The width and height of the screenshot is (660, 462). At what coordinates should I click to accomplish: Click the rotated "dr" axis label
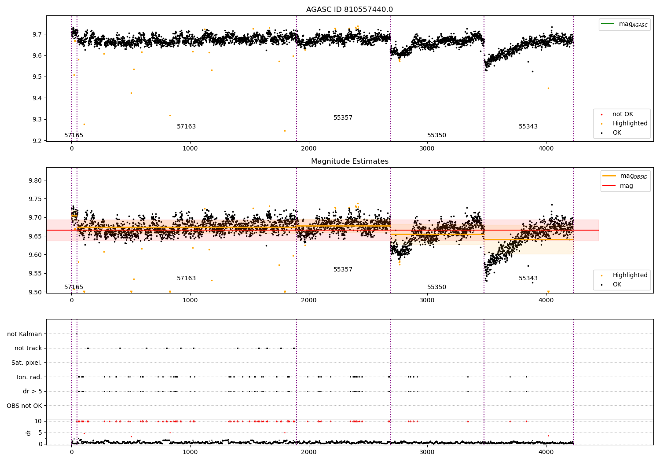point(29,433)
